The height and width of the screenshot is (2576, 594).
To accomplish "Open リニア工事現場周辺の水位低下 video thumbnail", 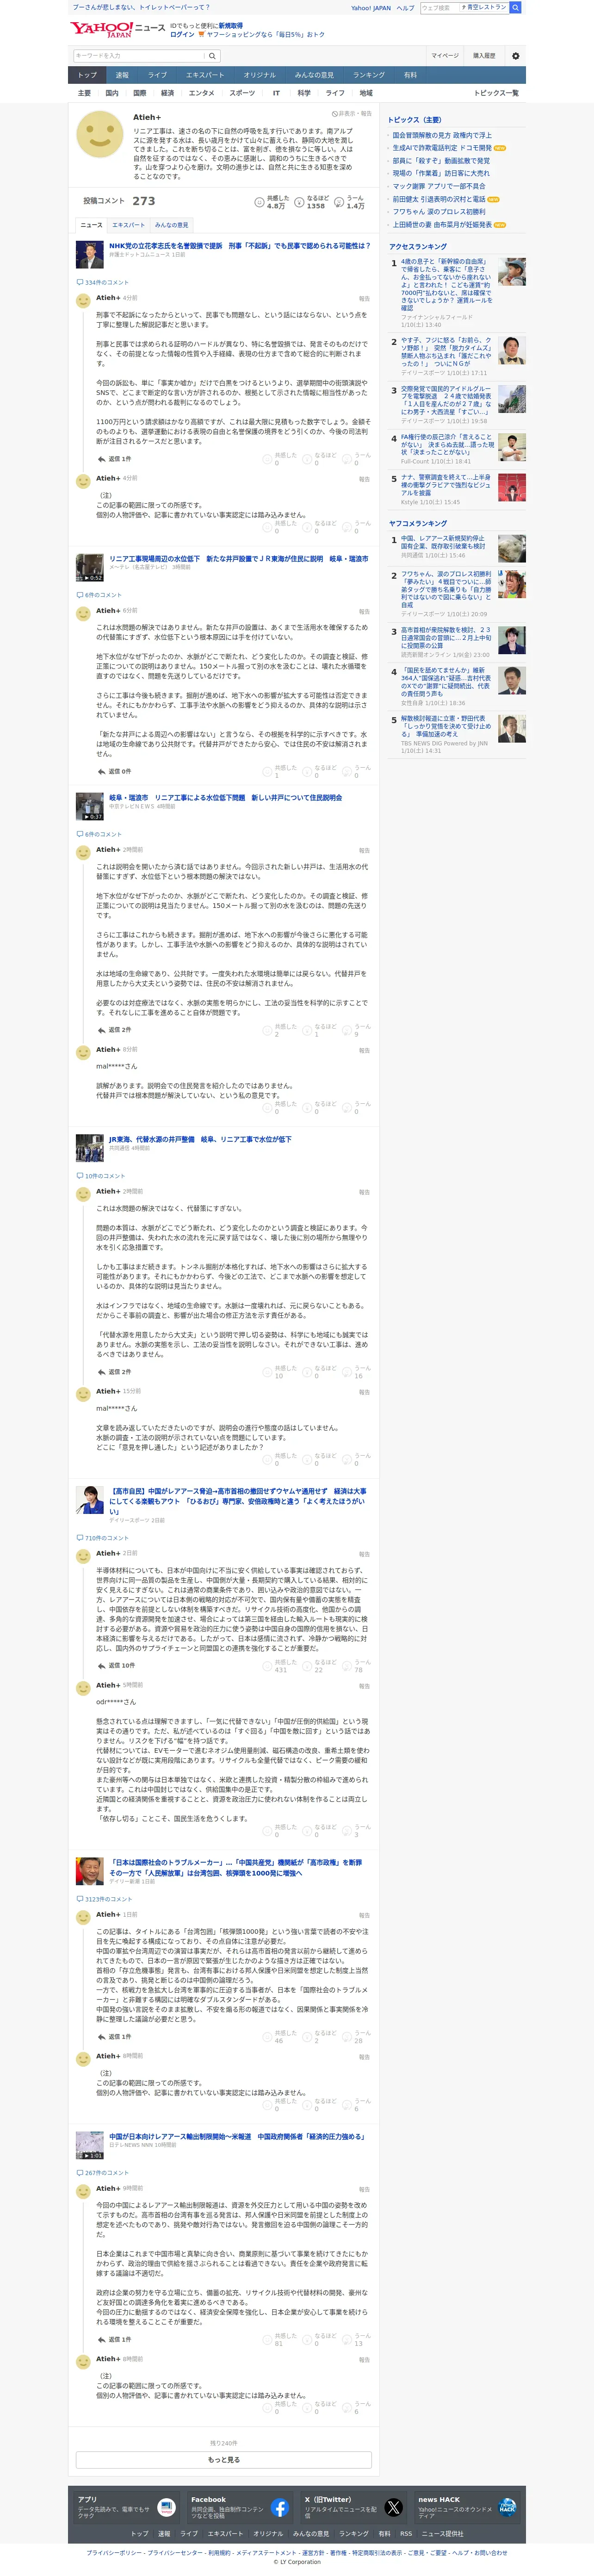I will coord(90,567).
